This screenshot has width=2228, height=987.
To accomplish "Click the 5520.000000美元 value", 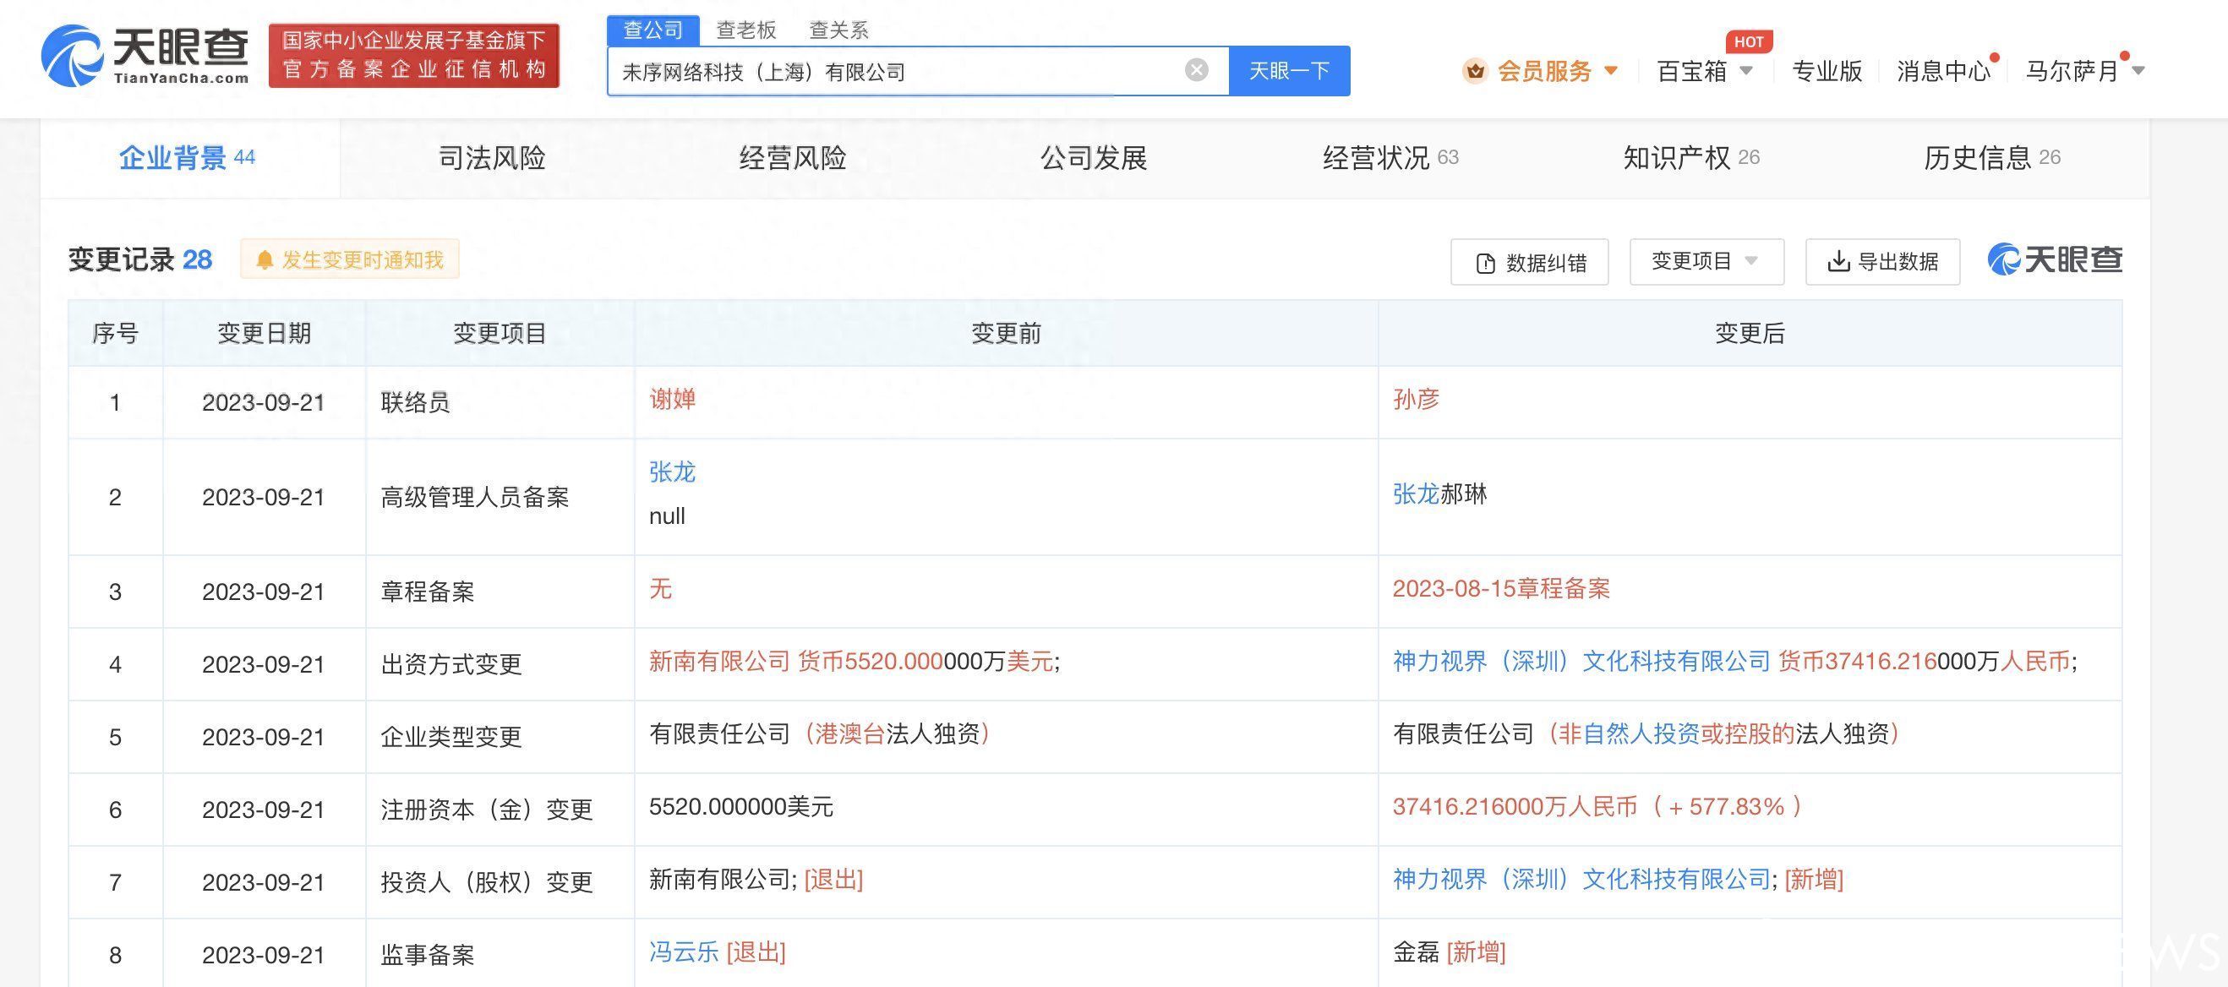I will [740, 807].
